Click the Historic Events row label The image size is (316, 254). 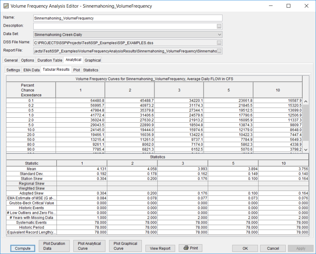pos(32,208)
